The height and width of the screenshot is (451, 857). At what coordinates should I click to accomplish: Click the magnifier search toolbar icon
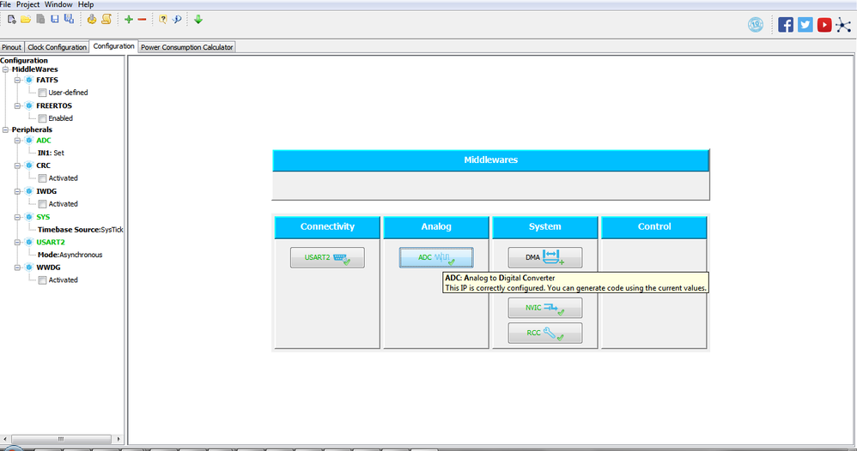pos(177,20)
